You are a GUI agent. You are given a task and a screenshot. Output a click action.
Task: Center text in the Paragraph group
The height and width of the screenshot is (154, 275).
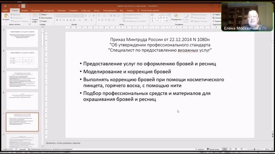[102, 20]
